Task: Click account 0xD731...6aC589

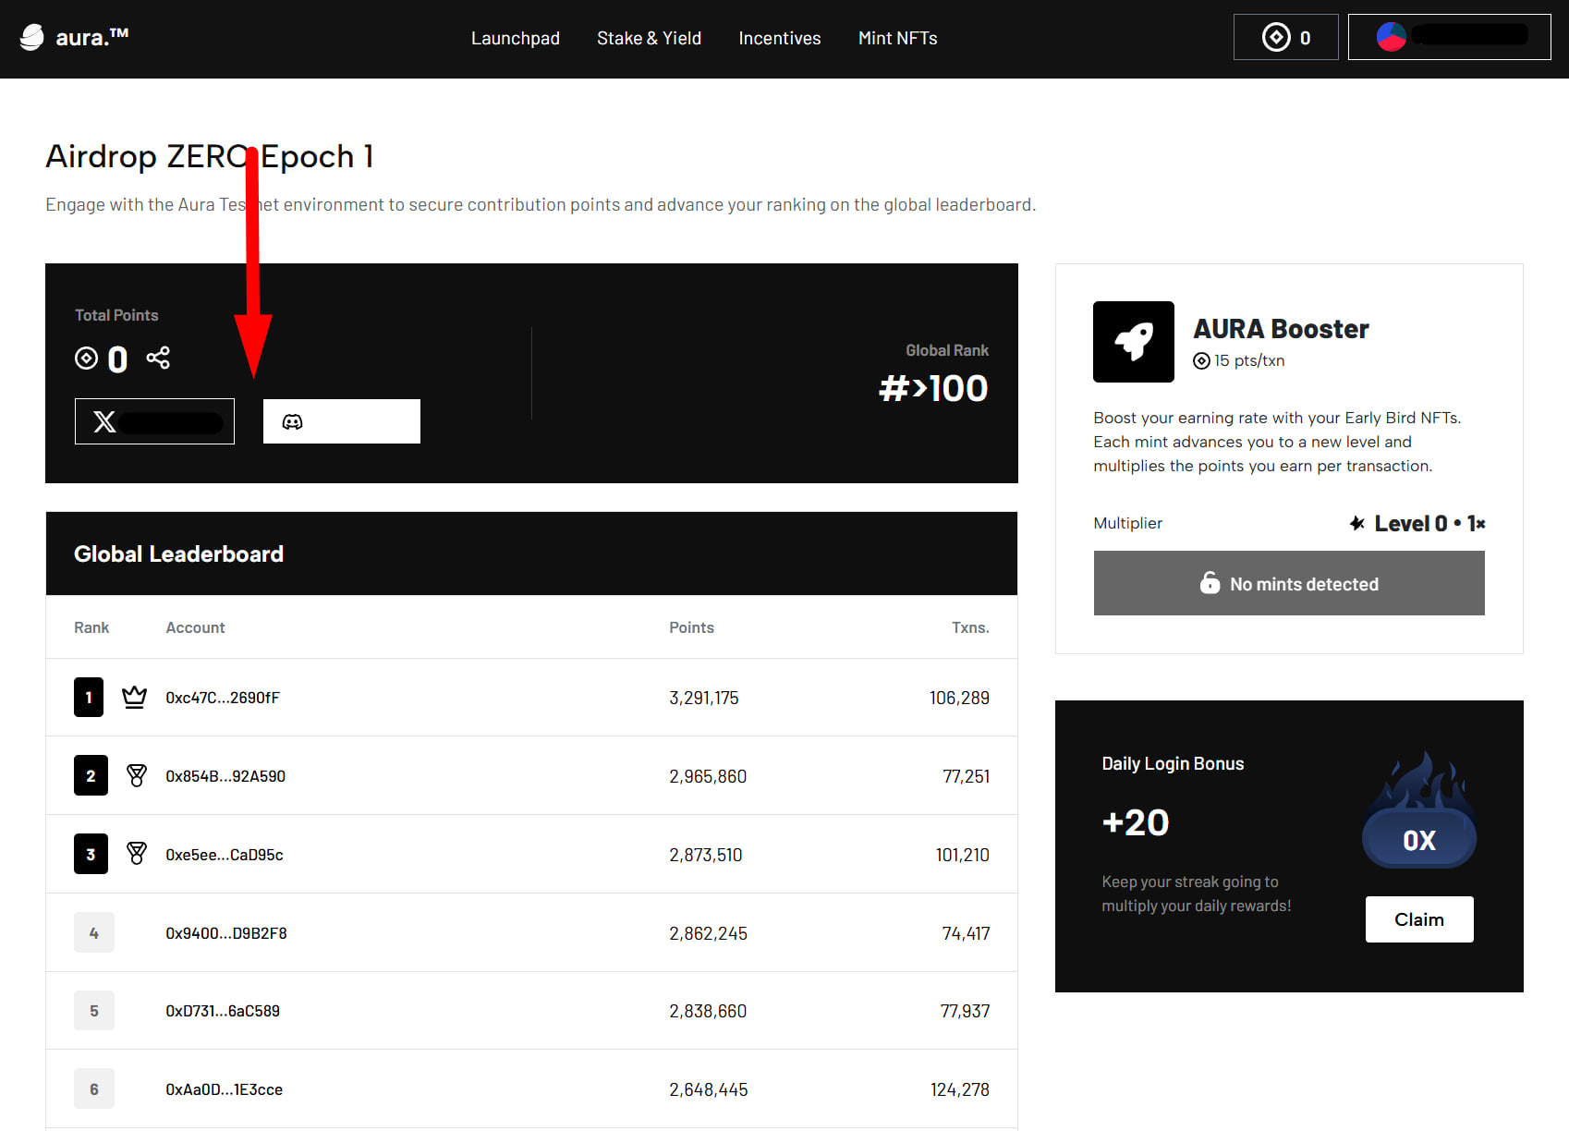Action: [223, 1011]
